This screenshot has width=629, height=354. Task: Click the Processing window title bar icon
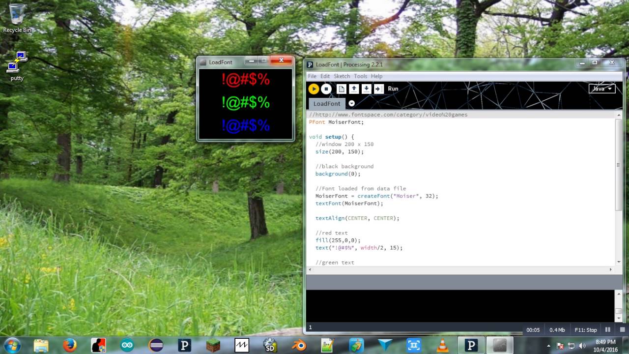pos(310,64)
